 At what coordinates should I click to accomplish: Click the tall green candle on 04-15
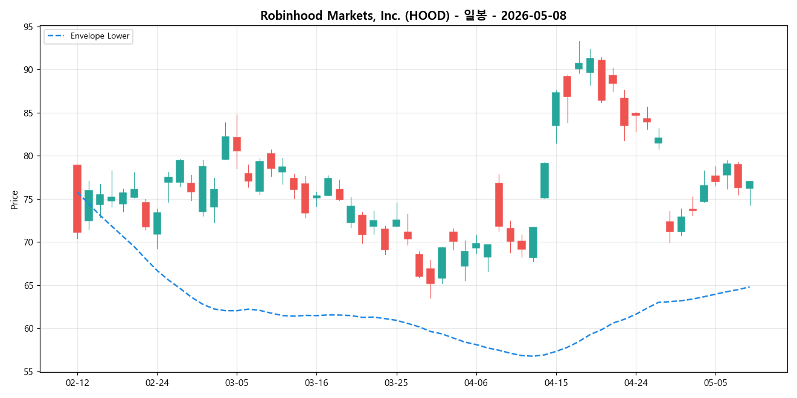point(556,109)
